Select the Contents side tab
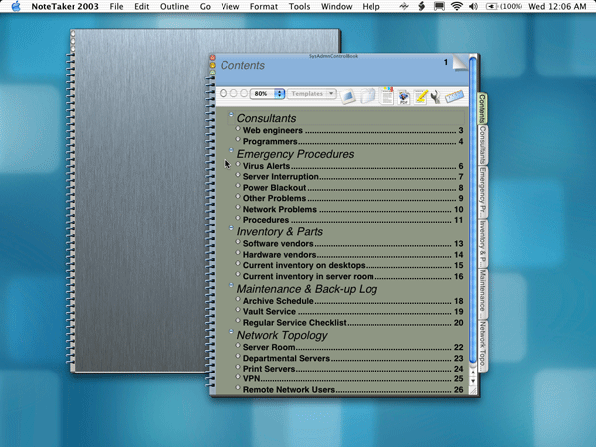 click(482, 108)
